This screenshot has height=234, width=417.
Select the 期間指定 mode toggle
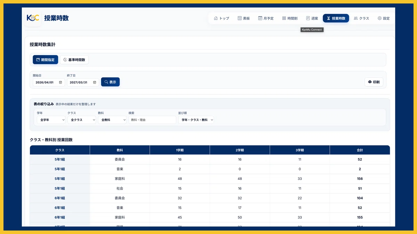pyautogui.click(x=46, y=60)
